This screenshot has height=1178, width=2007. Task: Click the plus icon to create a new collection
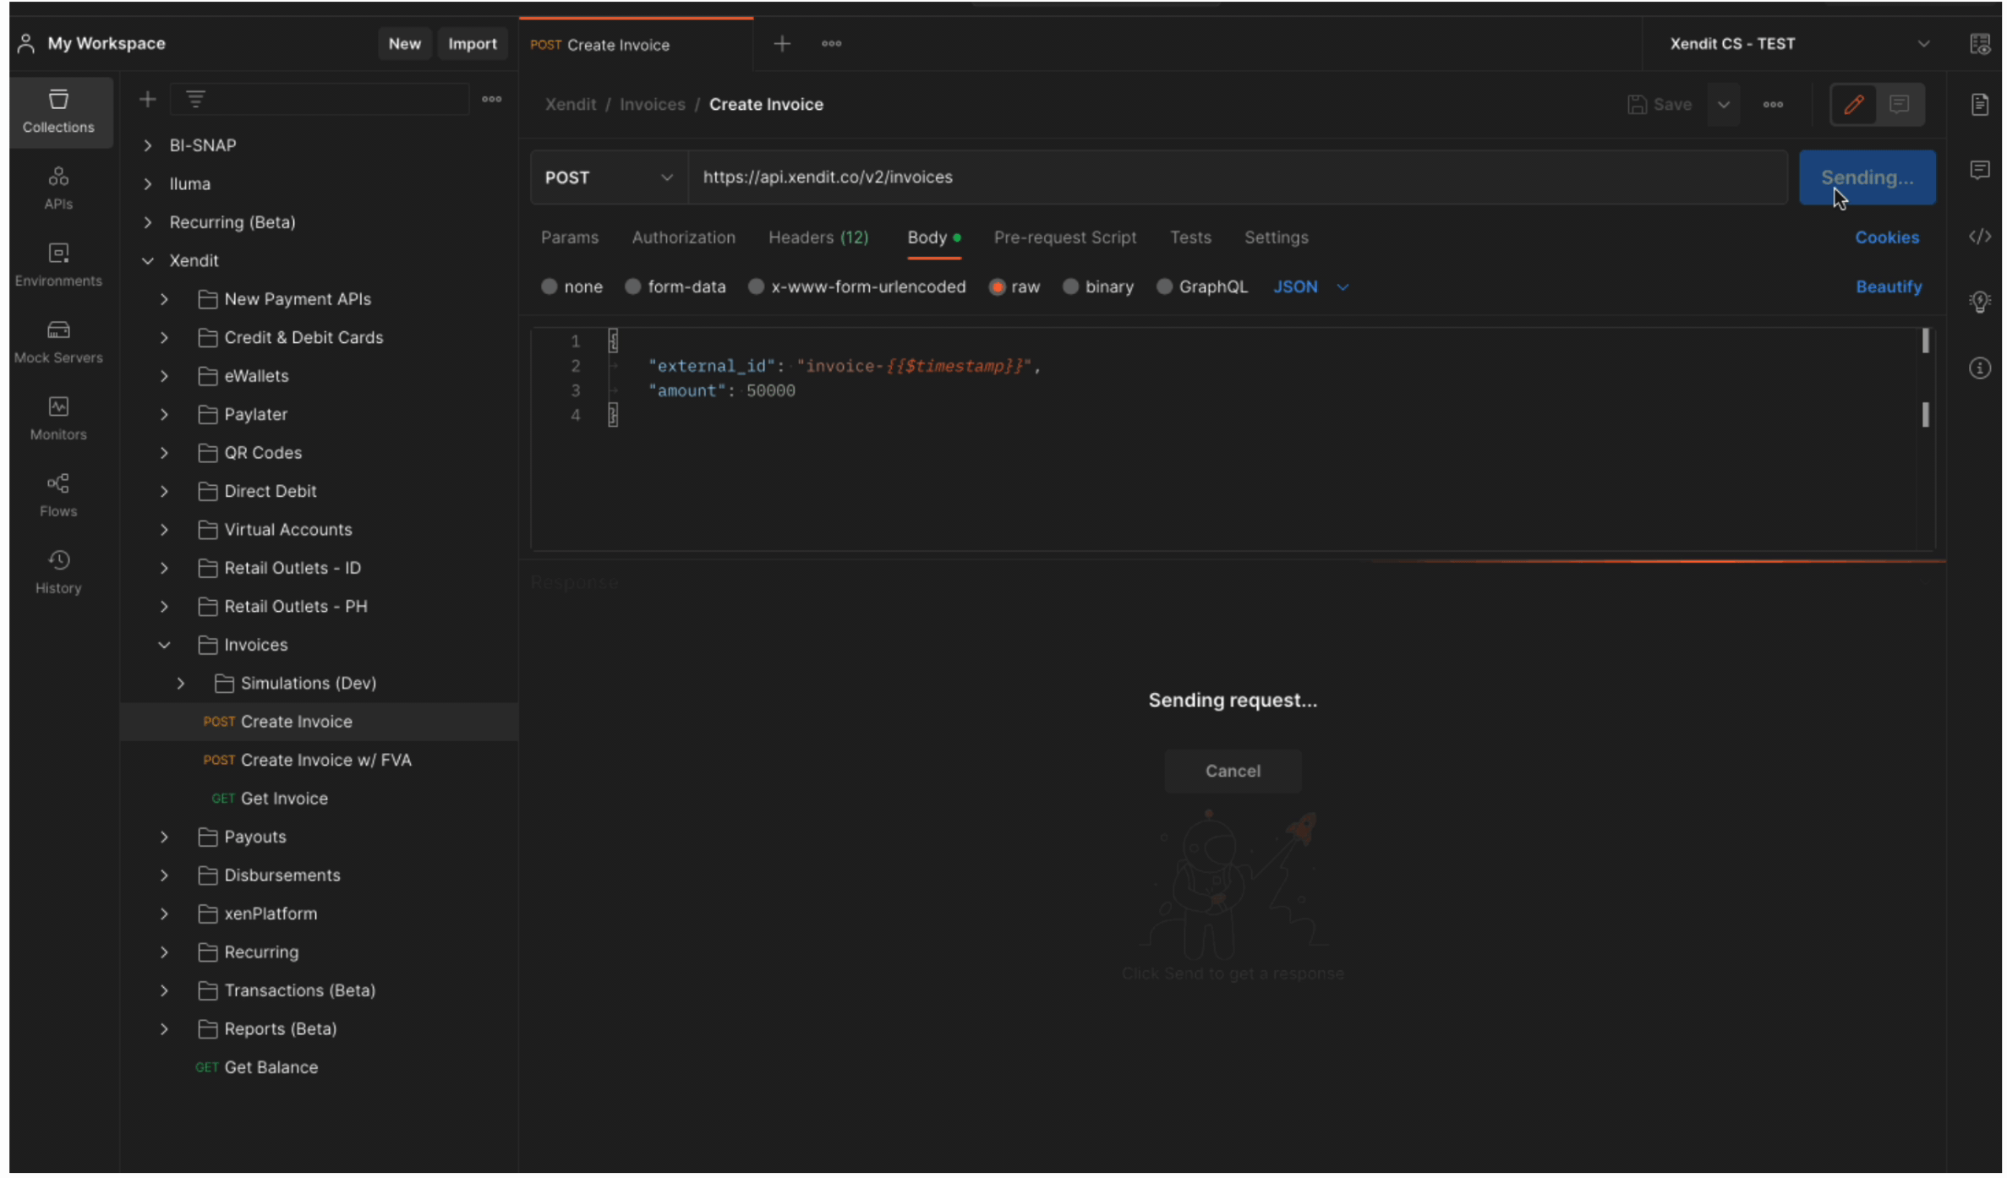(147, 100)
